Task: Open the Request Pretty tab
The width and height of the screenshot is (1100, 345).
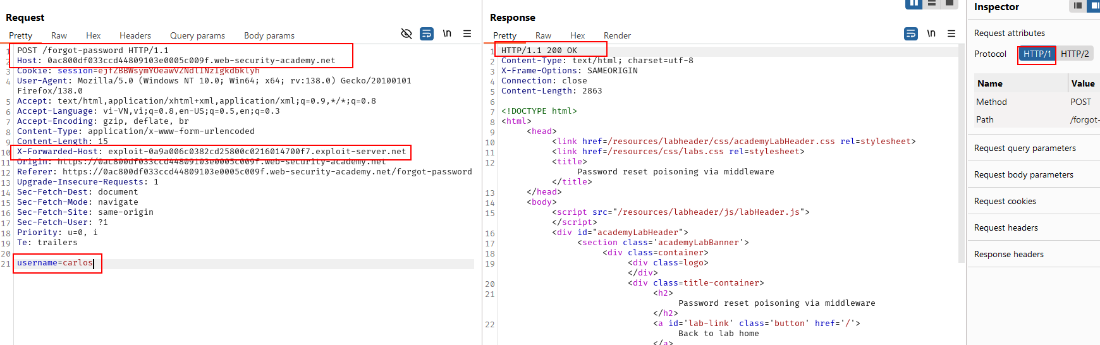Action: (20, 36)
